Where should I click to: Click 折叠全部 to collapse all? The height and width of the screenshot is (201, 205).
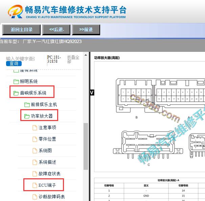(x=73, y=59)
